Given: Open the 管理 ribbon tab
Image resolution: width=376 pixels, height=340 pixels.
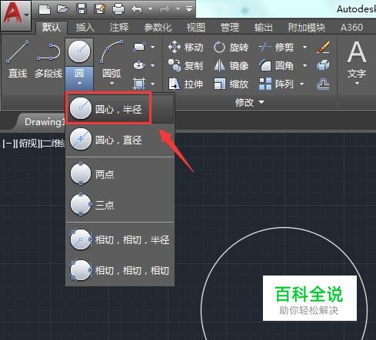Looking at the screenshot, I should pyautogui.click(x=230, y=28).
